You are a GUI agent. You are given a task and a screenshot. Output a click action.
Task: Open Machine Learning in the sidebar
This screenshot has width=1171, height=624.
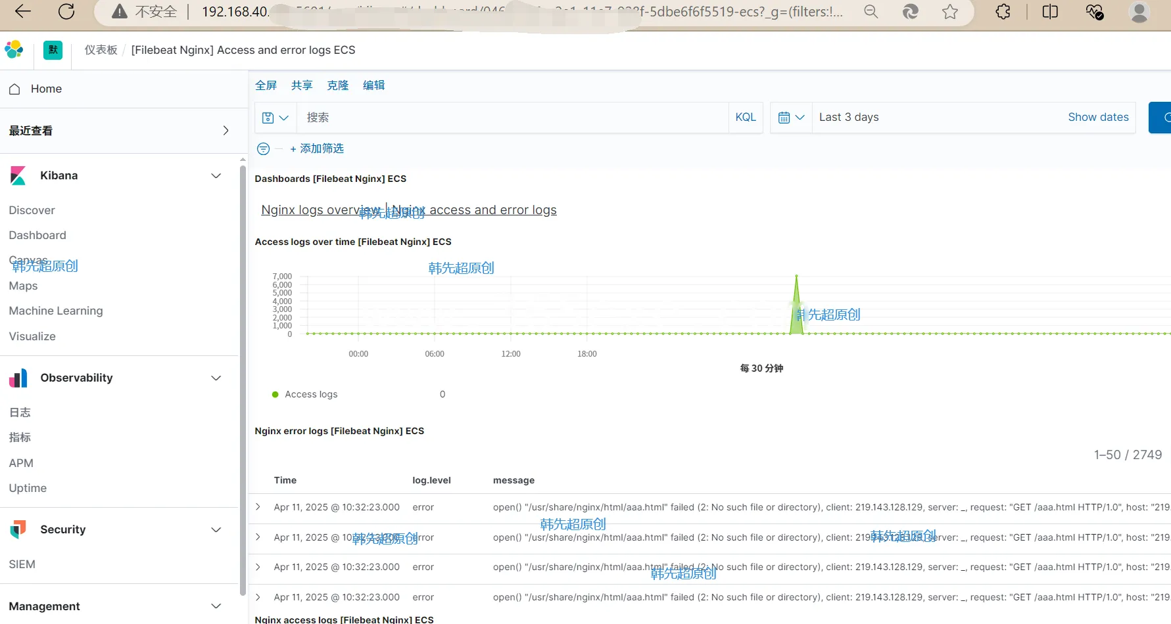(x=56, y=311)
